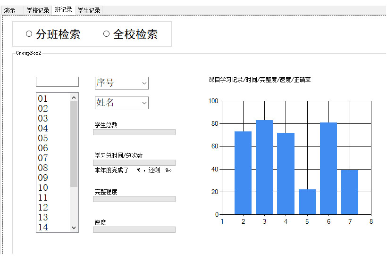Click the 速度 progress bar
Screen dimensions: 387x260
point(134,230)
